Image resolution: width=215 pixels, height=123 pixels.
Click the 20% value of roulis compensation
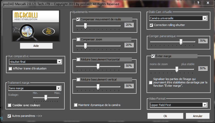[129, 25]
